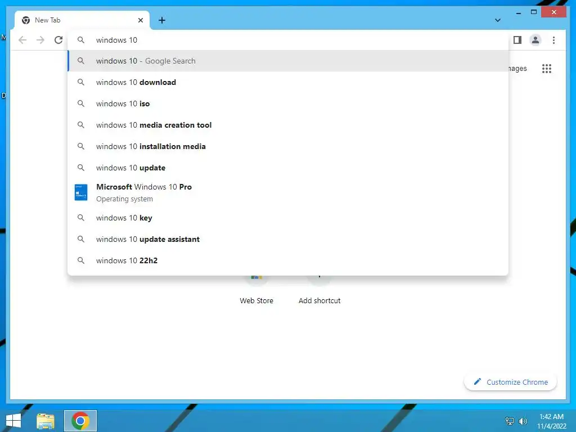Open File Explorer from the taskbar

tap(46, 421)
